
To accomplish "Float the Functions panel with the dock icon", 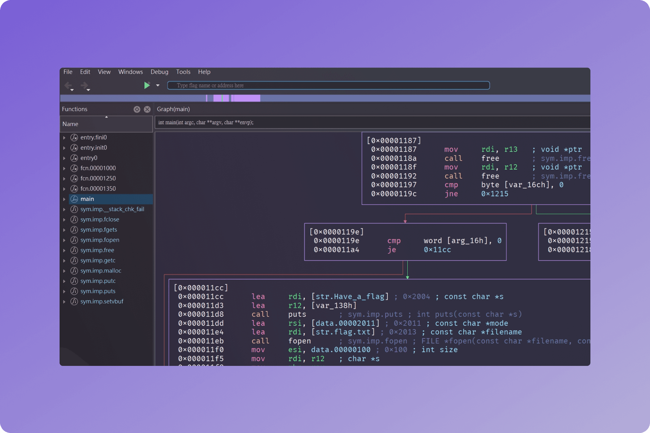I will pos(137,109).
